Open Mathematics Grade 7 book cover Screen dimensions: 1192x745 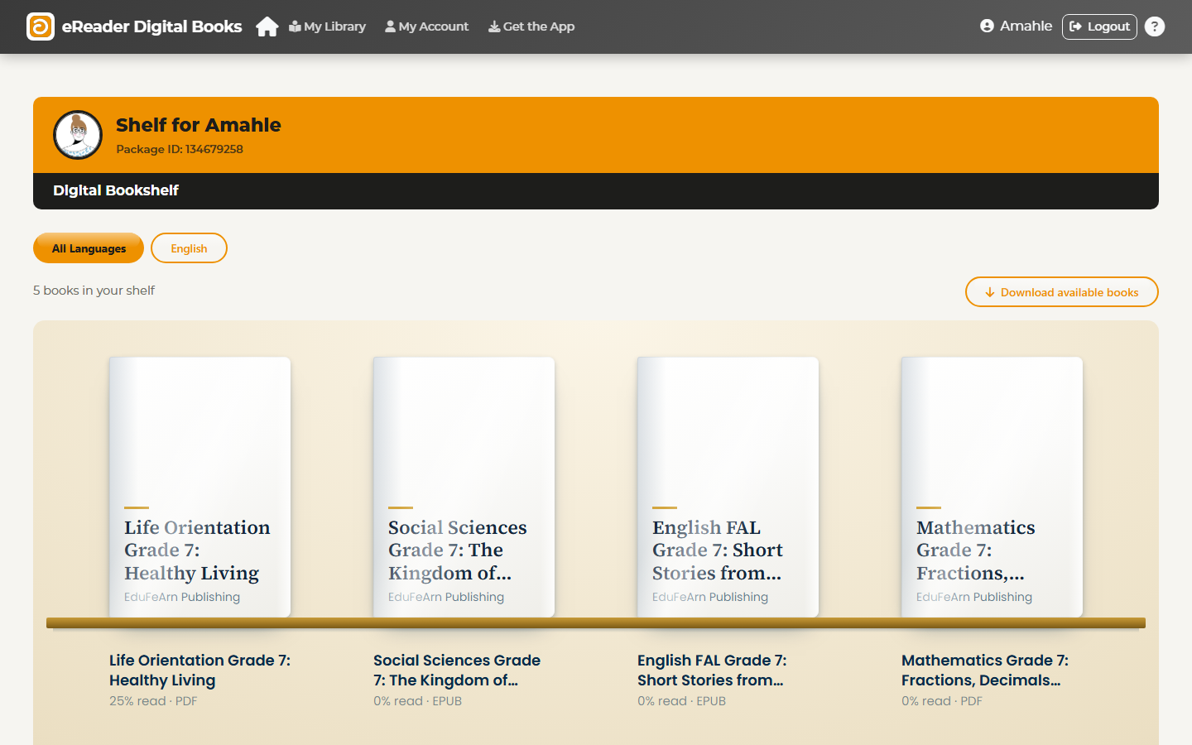992,487
